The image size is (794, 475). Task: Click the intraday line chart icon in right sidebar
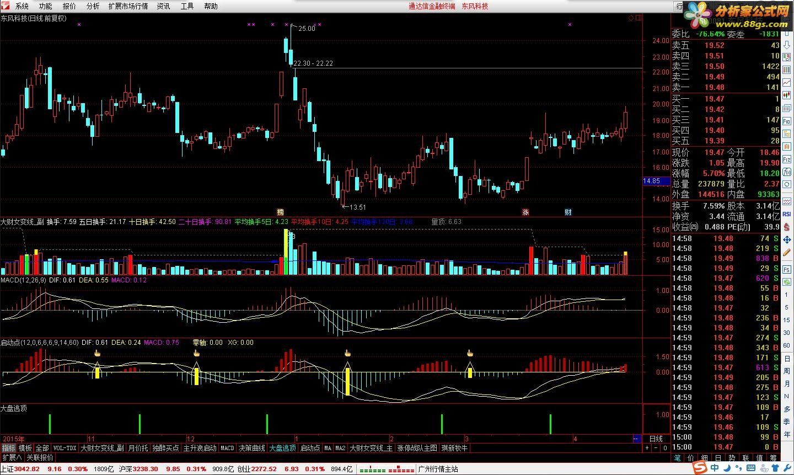click(x=787, y=82)
